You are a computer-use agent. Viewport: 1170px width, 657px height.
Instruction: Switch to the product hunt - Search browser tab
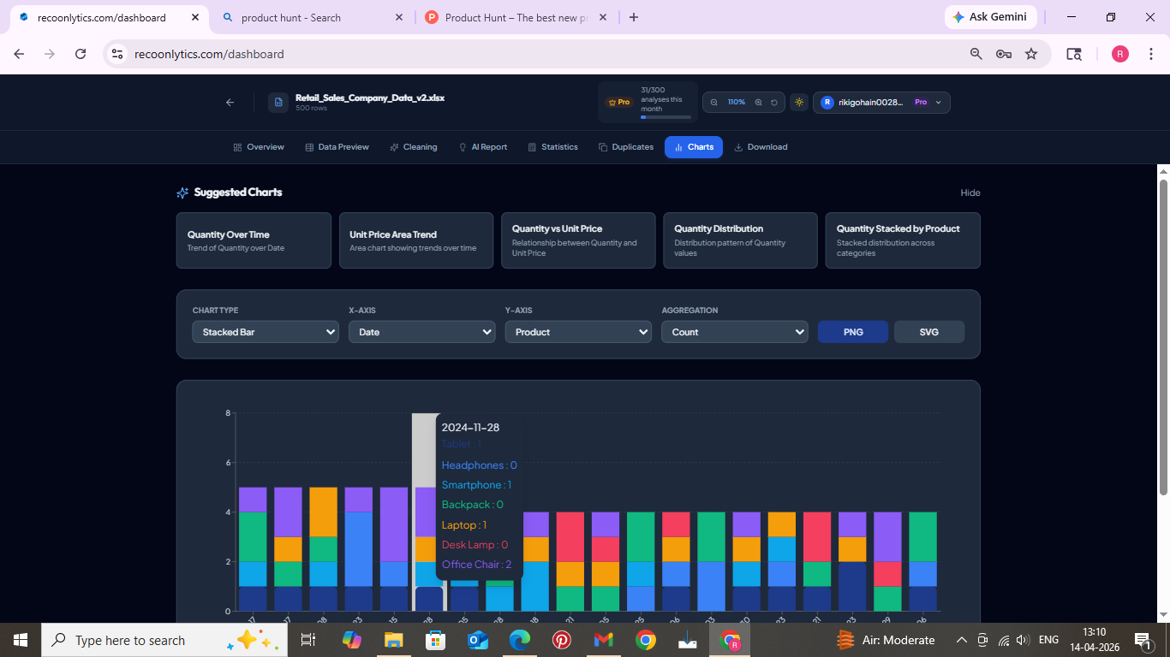click(313, 17)
